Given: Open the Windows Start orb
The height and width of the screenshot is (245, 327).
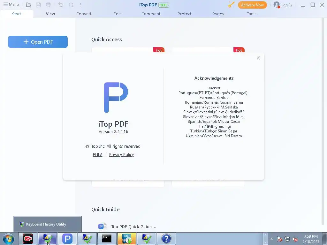Looking at the screenshot, I should coord(9,239).
